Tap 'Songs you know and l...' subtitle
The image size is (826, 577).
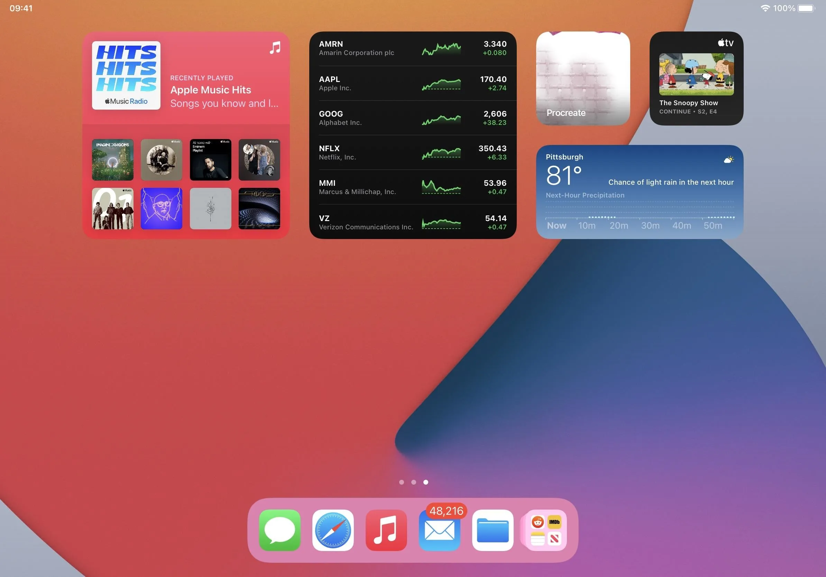[x=224, y=103]
